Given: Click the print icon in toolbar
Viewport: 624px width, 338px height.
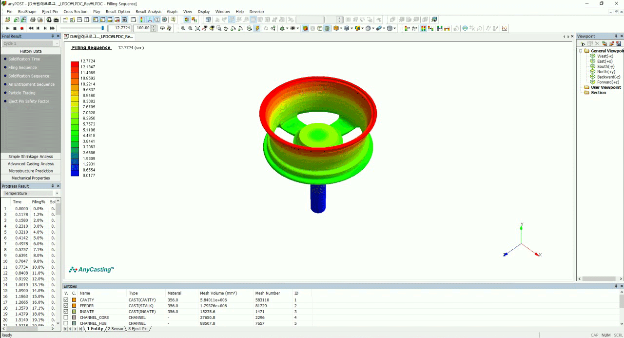Looking at the screenshot, I should 33,20.
